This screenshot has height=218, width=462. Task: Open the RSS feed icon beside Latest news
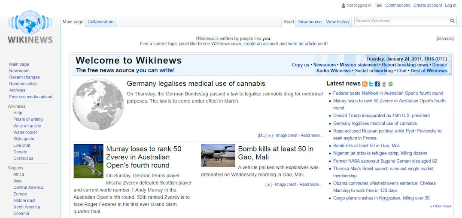365,84
